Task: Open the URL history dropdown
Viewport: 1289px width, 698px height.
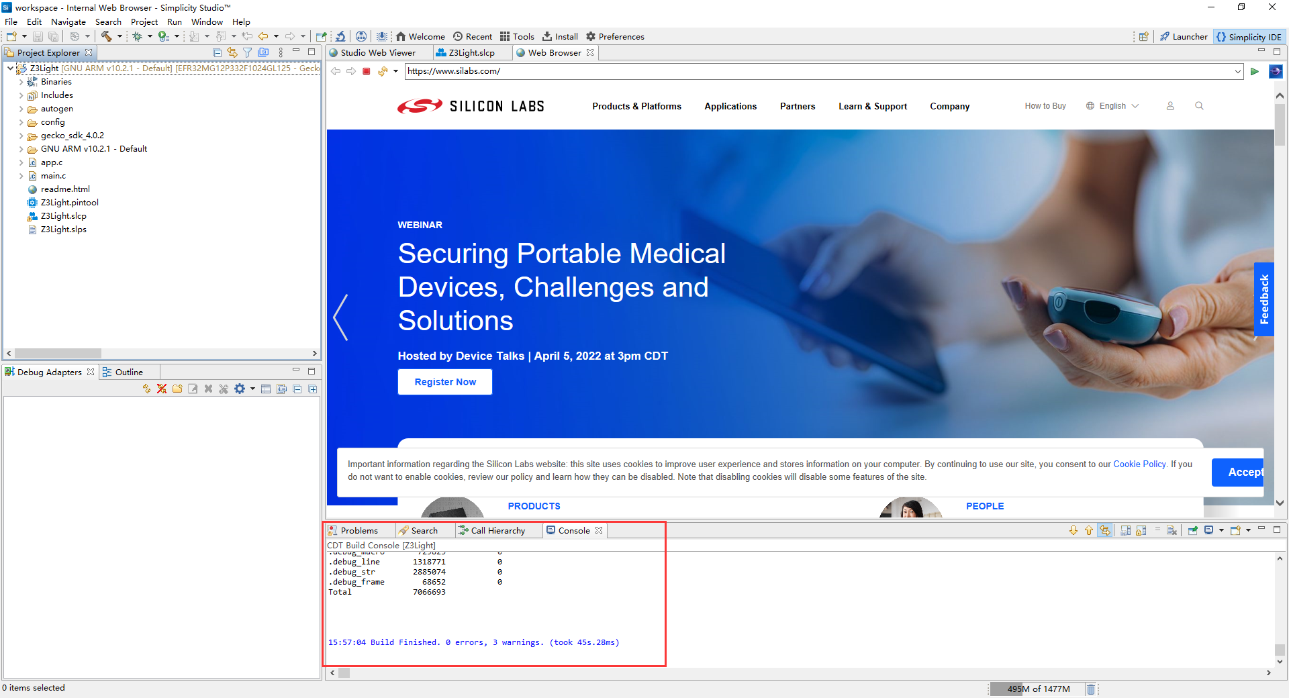Action: pos(1237,71)
